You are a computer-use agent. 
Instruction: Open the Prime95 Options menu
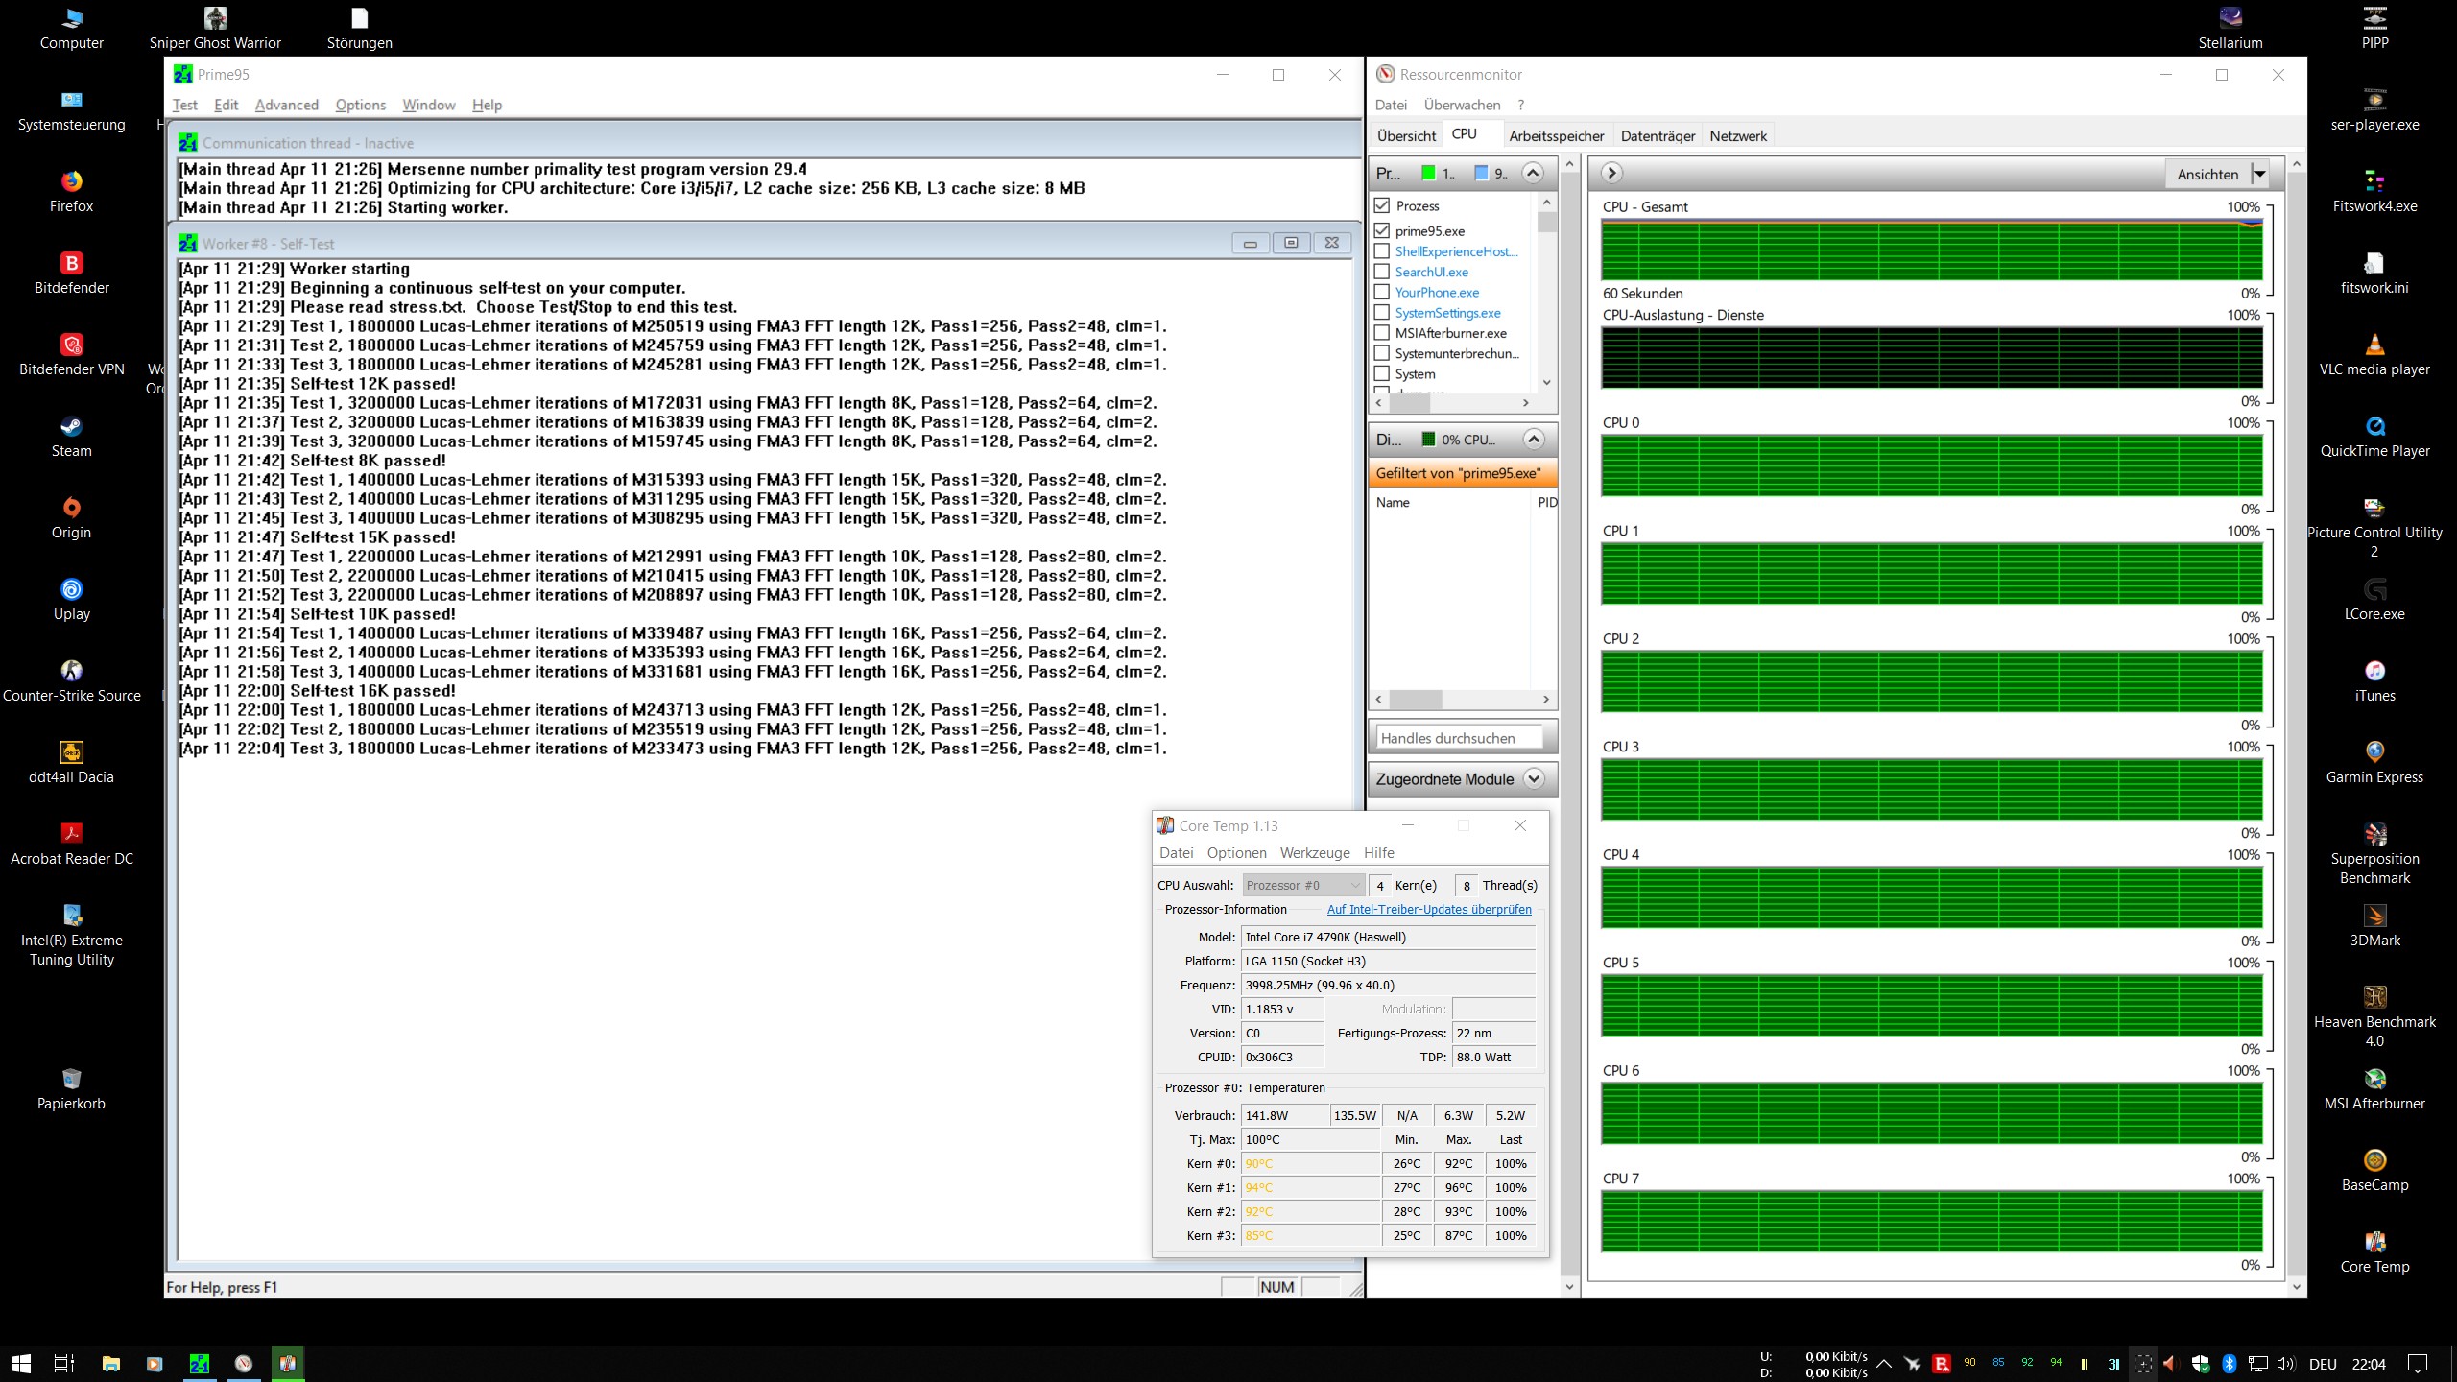point(360,105)
